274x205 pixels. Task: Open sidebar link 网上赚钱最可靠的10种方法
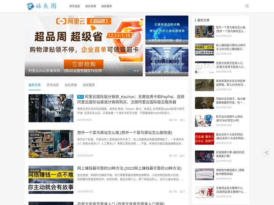pyautogui.click(x=231, y=47)
